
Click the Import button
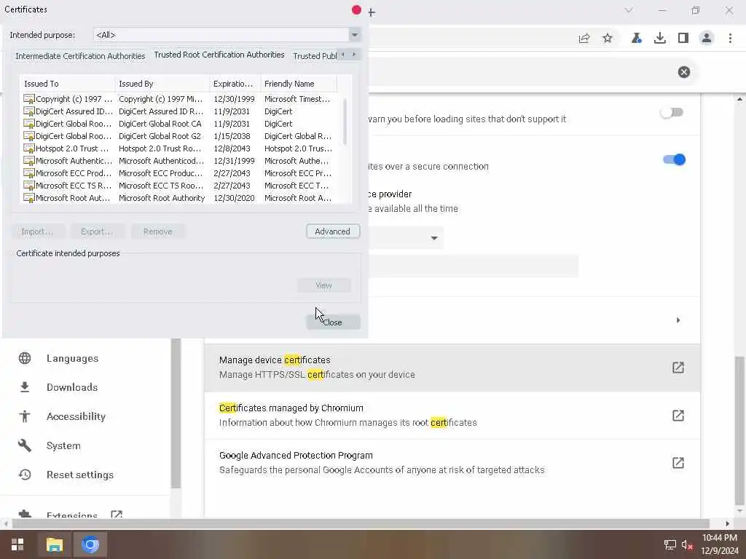pyautogui.click(x=37, y=231)
